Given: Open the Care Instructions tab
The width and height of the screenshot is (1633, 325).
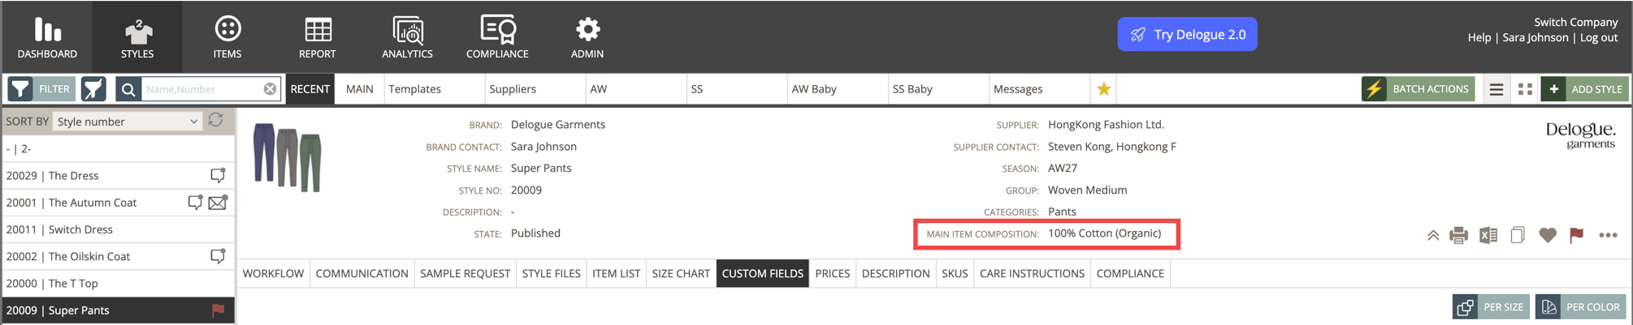Looking at the screenshot, I should click(x=1032, y=274).
